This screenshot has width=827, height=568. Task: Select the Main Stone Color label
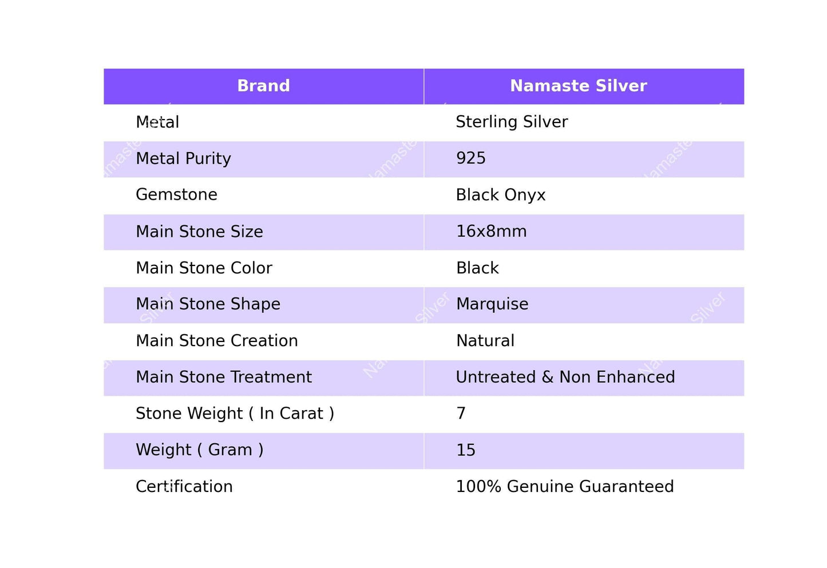pos(204,268)
